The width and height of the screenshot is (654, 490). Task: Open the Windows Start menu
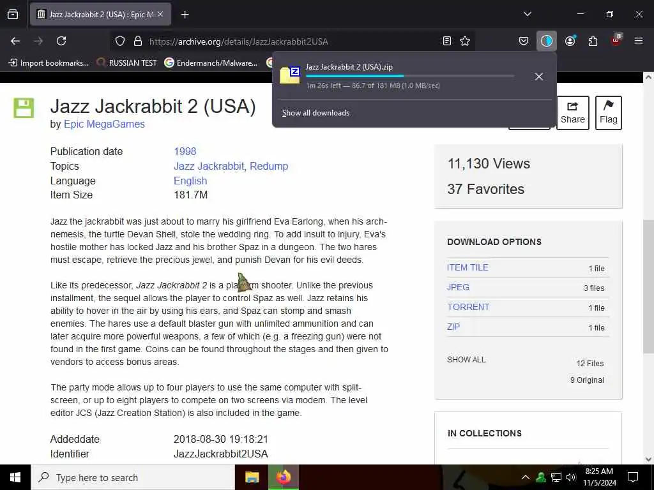(15, 477)
